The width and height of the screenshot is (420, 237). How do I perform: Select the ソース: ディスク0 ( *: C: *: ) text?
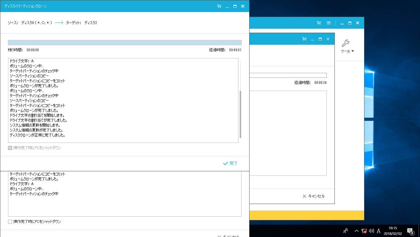(x=30, y=23)
